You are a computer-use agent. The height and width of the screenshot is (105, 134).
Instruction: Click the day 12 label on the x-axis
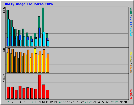click(x=51, y=102)
